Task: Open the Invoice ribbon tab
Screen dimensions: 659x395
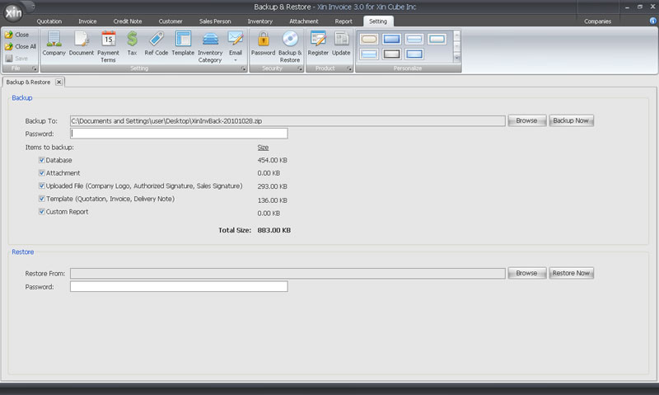Action: [87, 21]
